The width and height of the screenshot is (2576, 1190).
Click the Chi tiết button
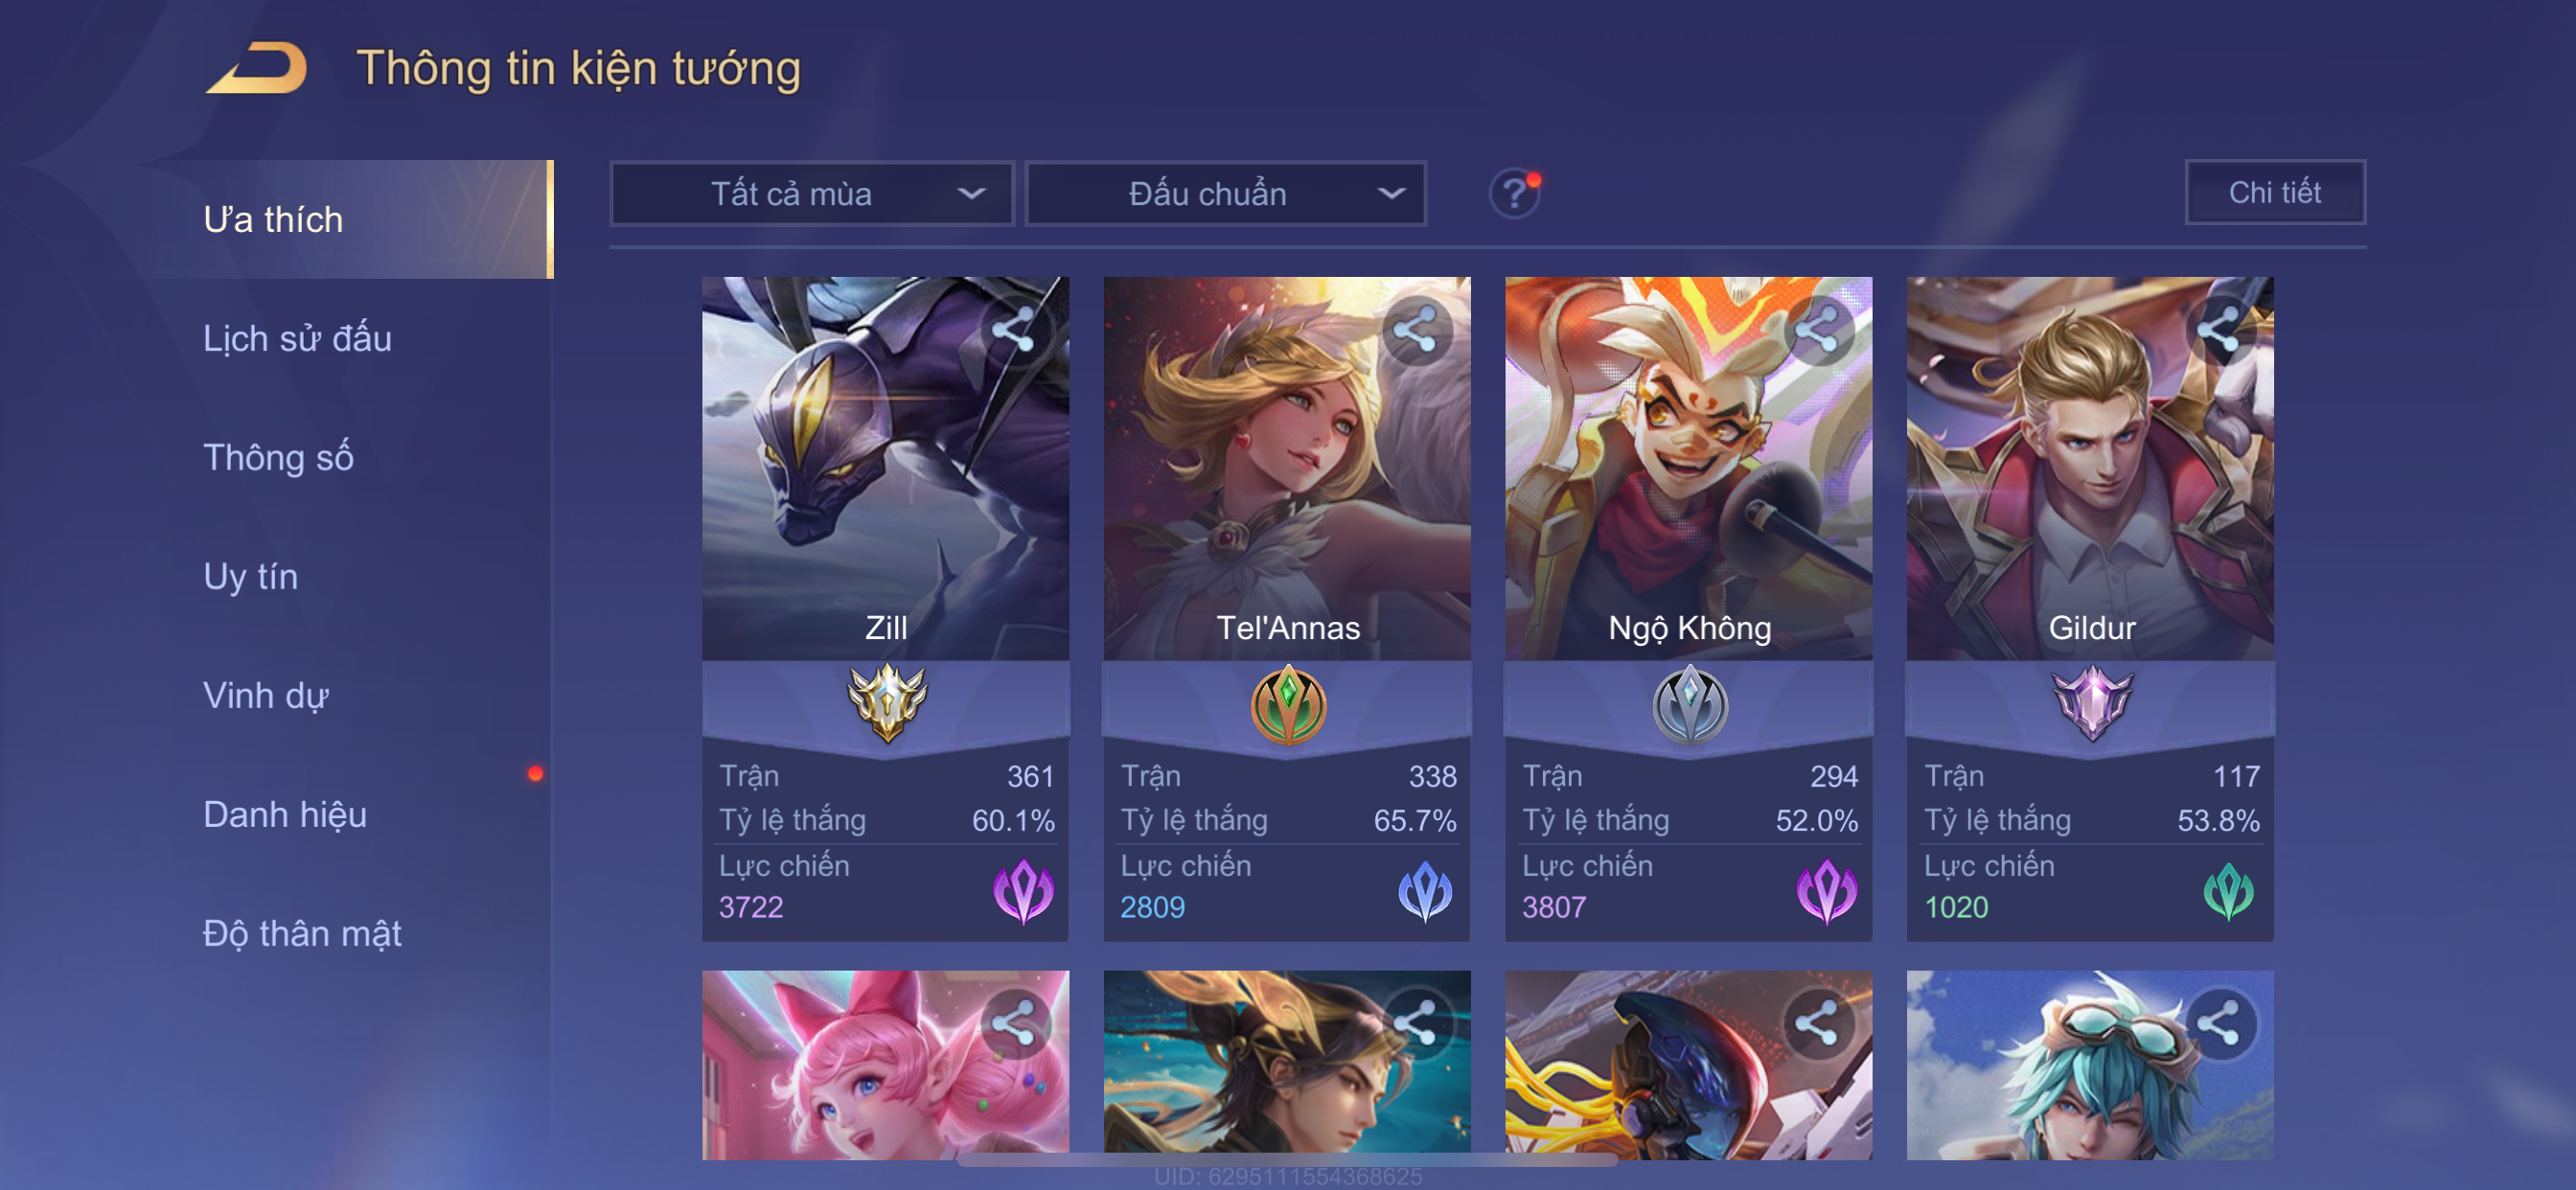(2275, 192)
